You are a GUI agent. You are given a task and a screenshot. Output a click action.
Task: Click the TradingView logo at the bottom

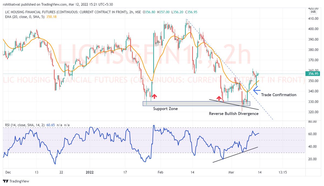pyautogui.click(x=16, y=181)
